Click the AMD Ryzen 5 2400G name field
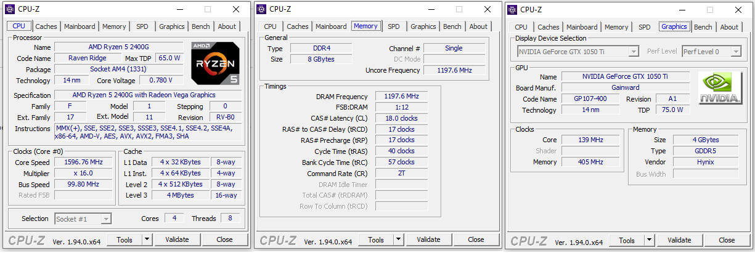Viewport: 755px width, 253px height. pos(118,47)
